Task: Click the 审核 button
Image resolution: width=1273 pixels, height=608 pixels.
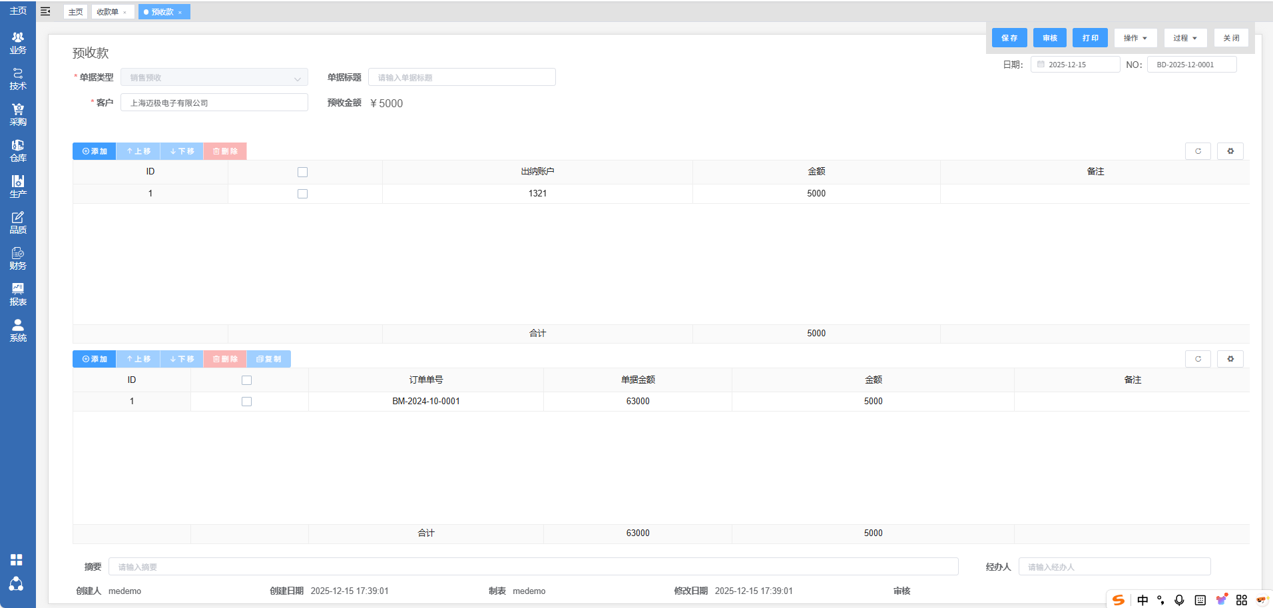Action: coord(1050,38)
